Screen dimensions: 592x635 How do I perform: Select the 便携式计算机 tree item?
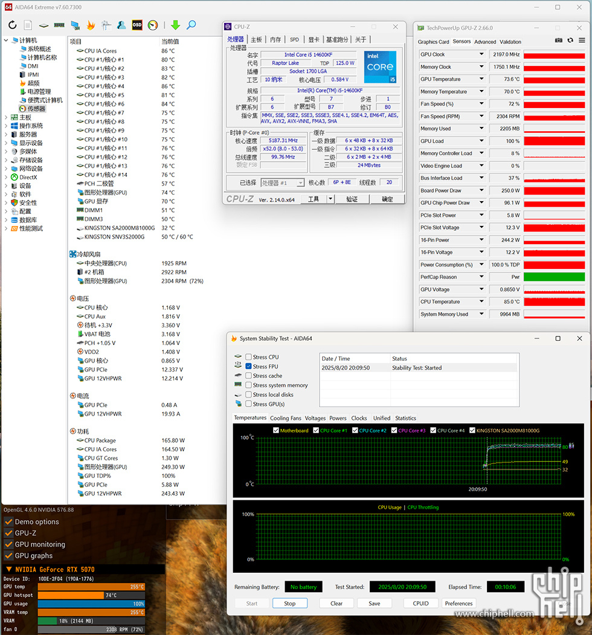click(41, 100)
